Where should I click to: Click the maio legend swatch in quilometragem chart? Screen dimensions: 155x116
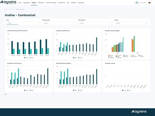tap(139, 55)
